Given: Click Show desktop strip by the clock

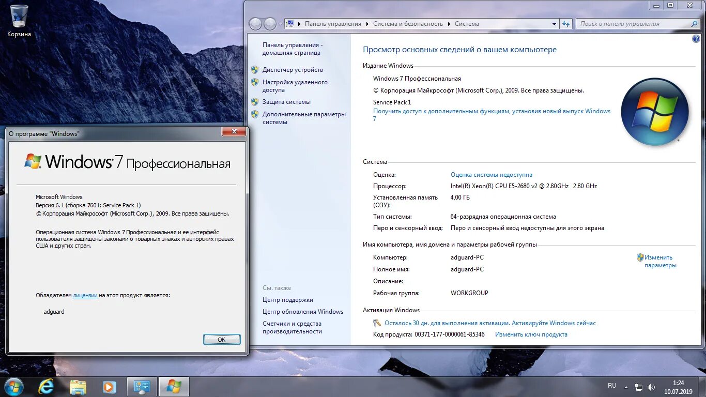Looking at the screenshot, I should [x=702, y=387].
